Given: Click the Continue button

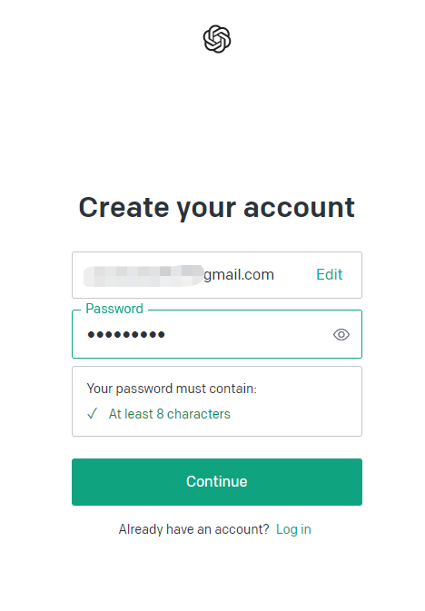Looking at the screenshot, I should coord(217,482).
